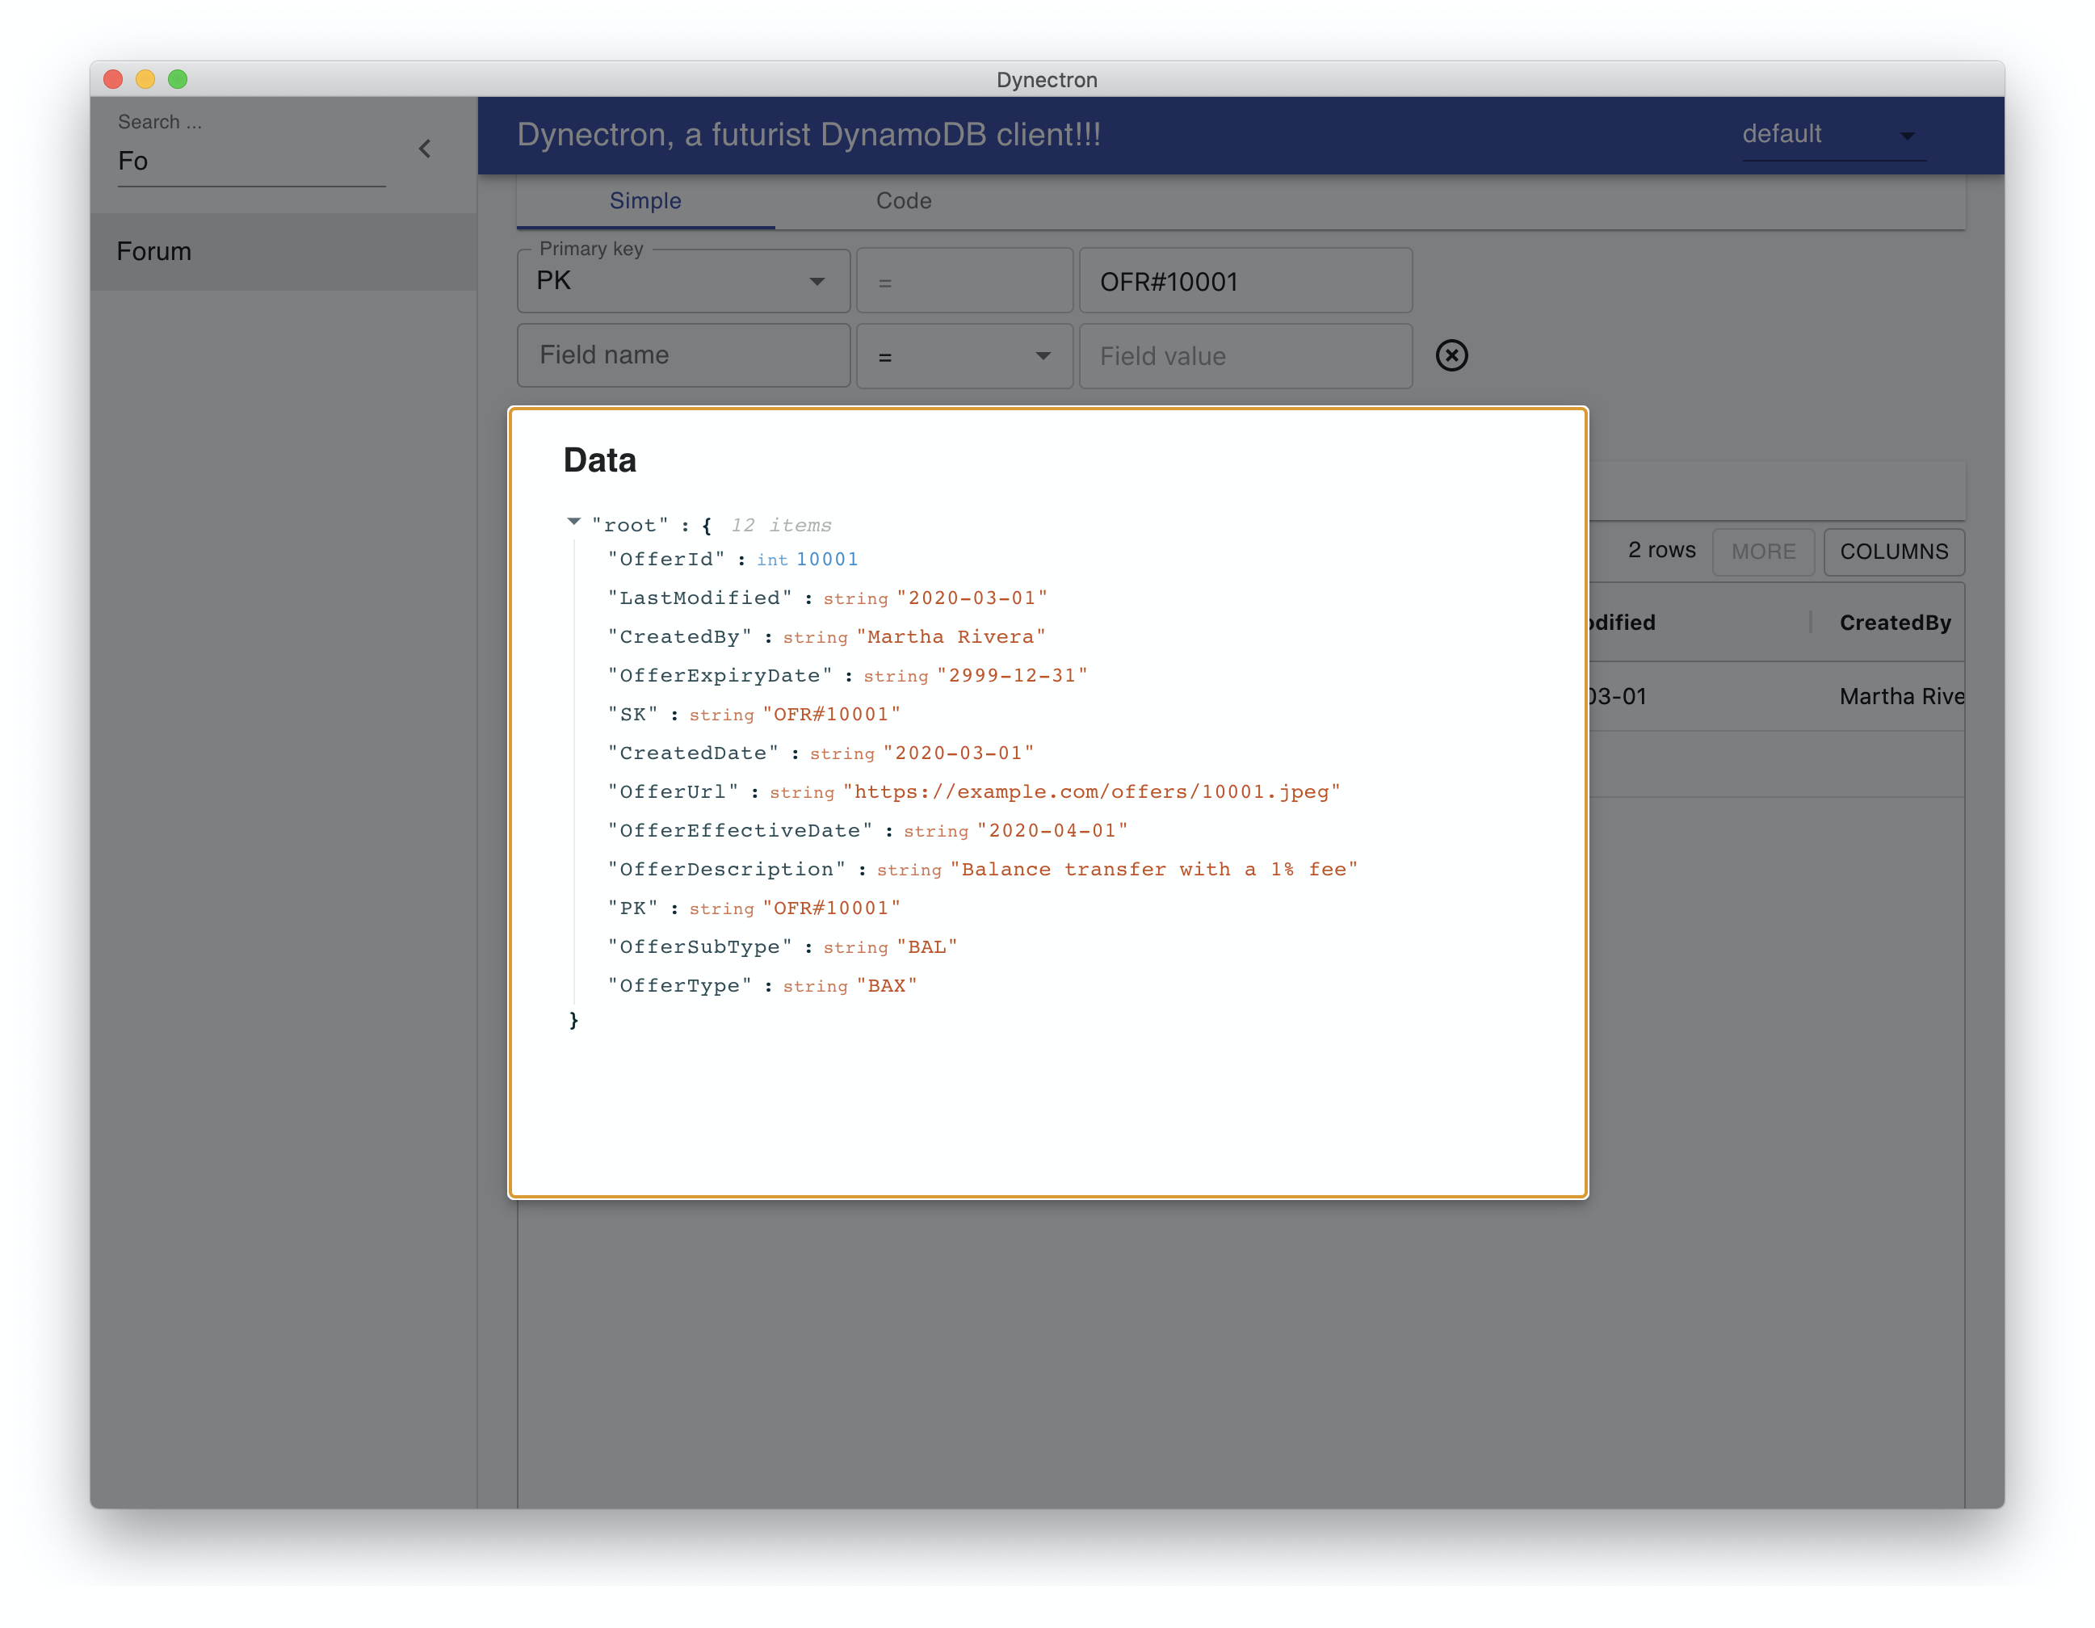Image resolution: width=2095 pixels, height=1628 pixels.
Task: Focus the table search field
Action: point(250,162)
